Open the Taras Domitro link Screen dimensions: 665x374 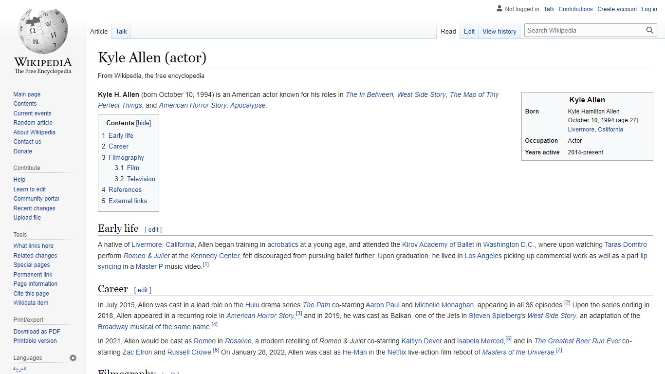tap(626, 245)
